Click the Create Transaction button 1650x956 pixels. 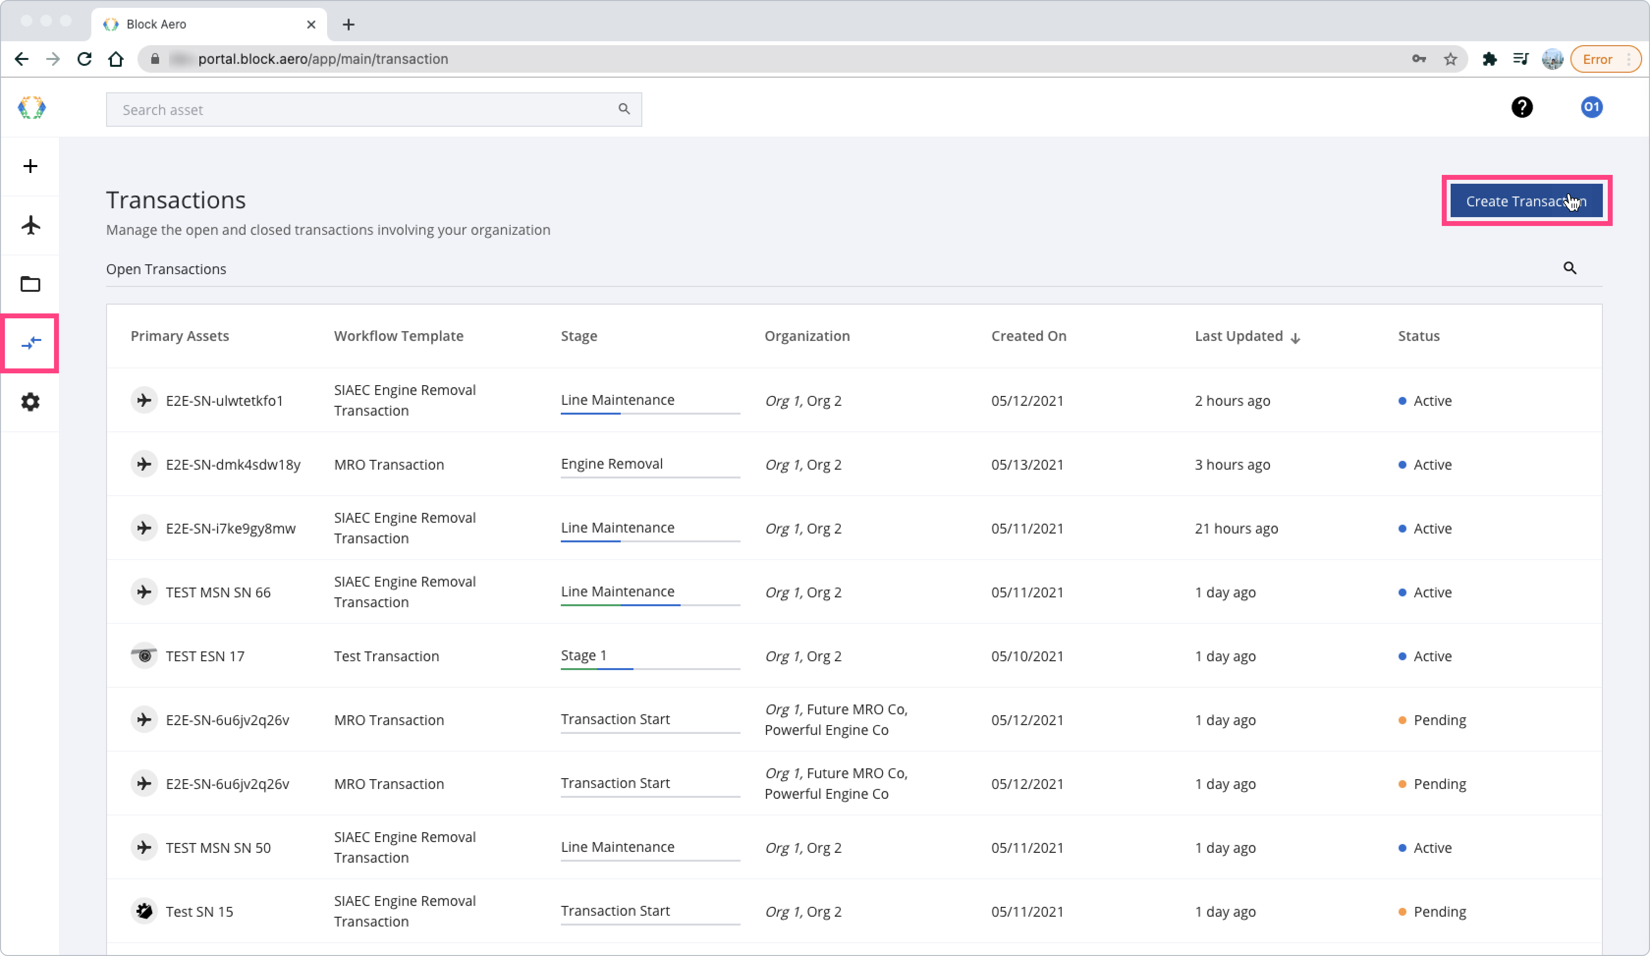pyautogui.click(x=1526, y=201)
